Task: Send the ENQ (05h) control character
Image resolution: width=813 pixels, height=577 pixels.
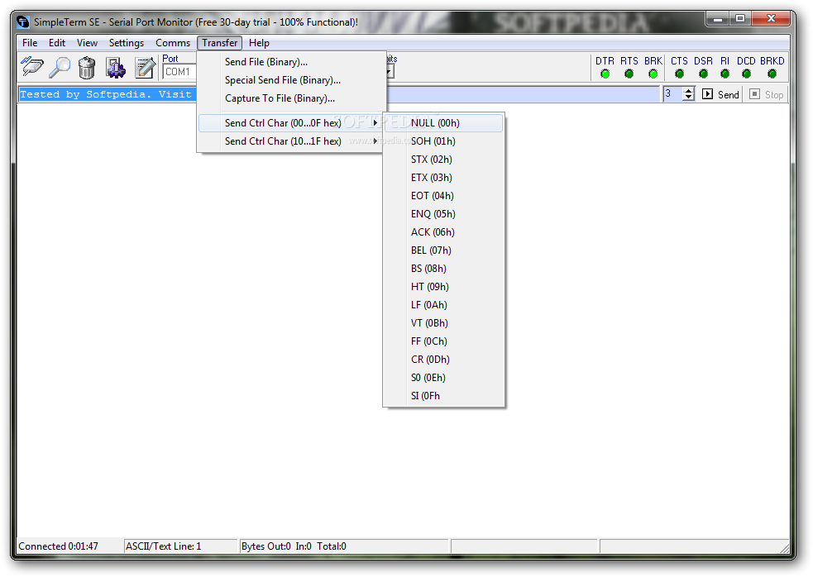Action: 444,213
